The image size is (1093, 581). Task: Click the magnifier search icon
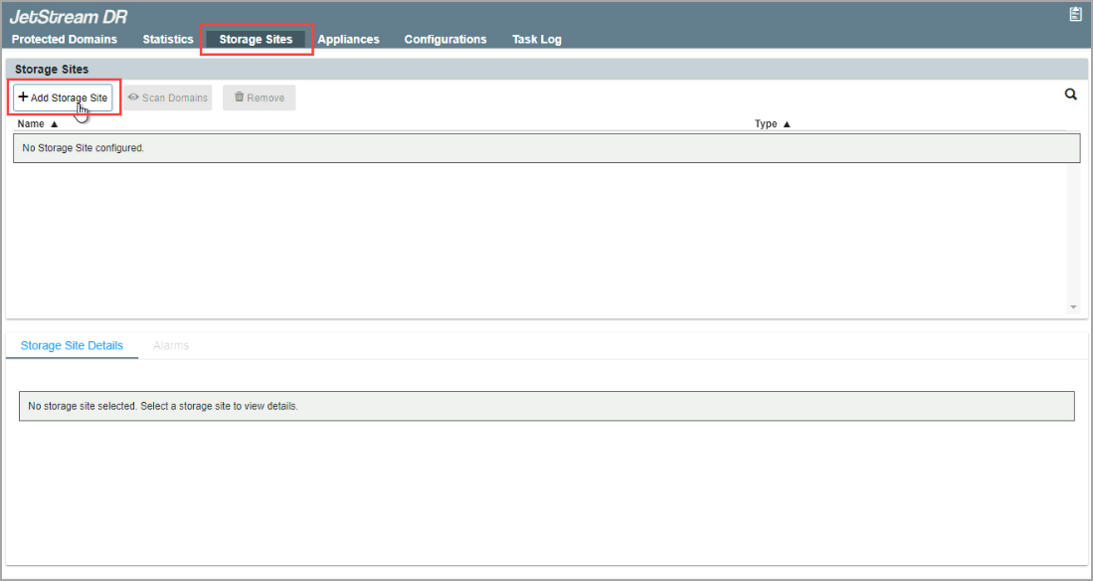coord(1071,95)
